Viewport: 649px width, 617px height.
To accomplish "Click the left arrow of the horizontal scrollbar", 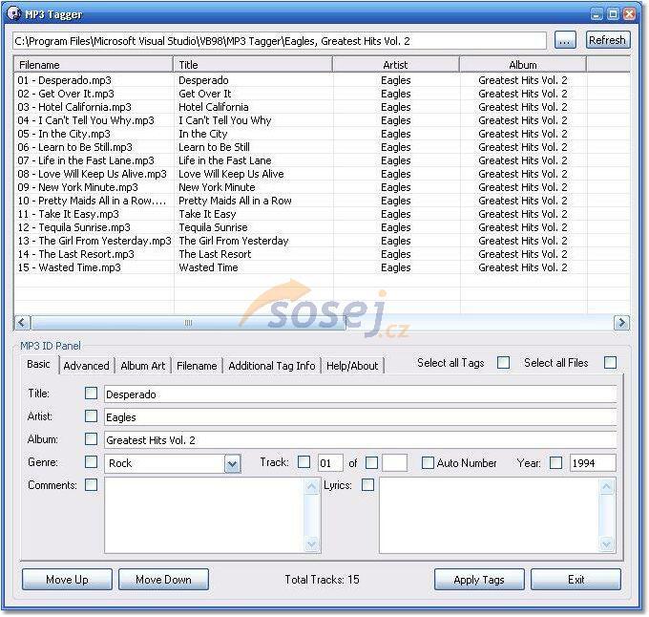I will click(22, 323).
